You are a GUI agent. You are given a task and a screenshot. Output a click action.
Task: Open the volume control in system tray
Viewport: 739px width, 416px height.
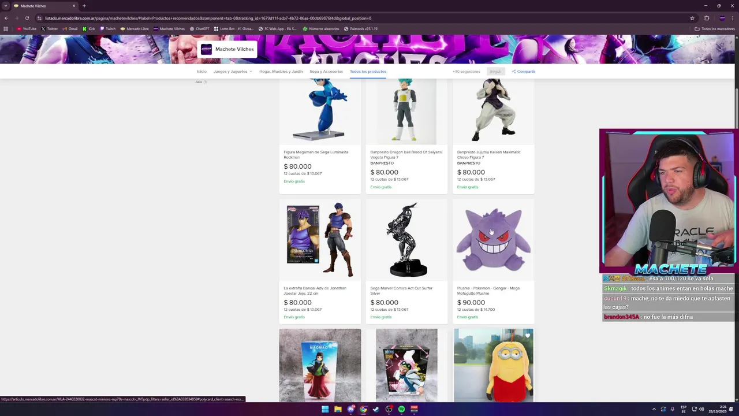[x=701, y=409]
